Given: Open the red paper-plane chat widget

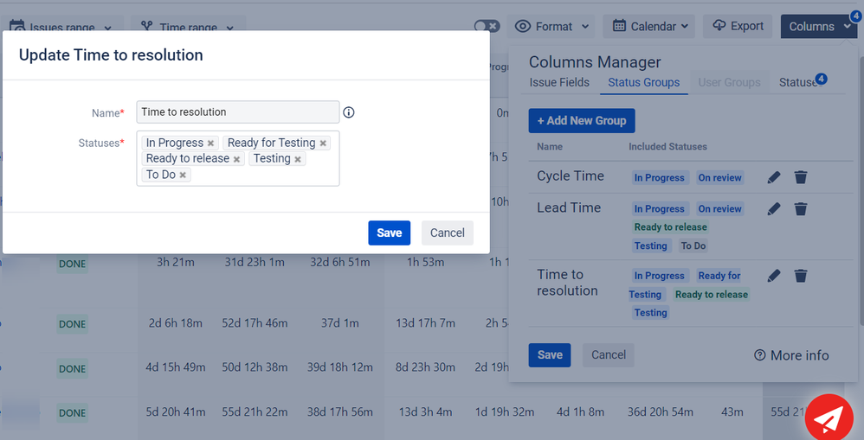Looking at the screenshot, I should pyautogui.click(x=829, y=418).
